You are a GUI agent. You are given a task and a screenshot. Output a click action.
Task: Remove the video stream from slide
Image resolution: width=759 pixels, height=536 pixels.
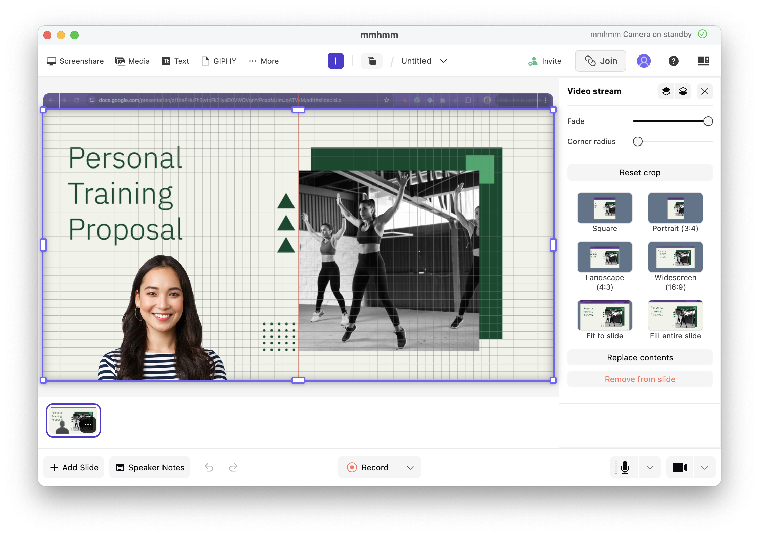(639, 379)
